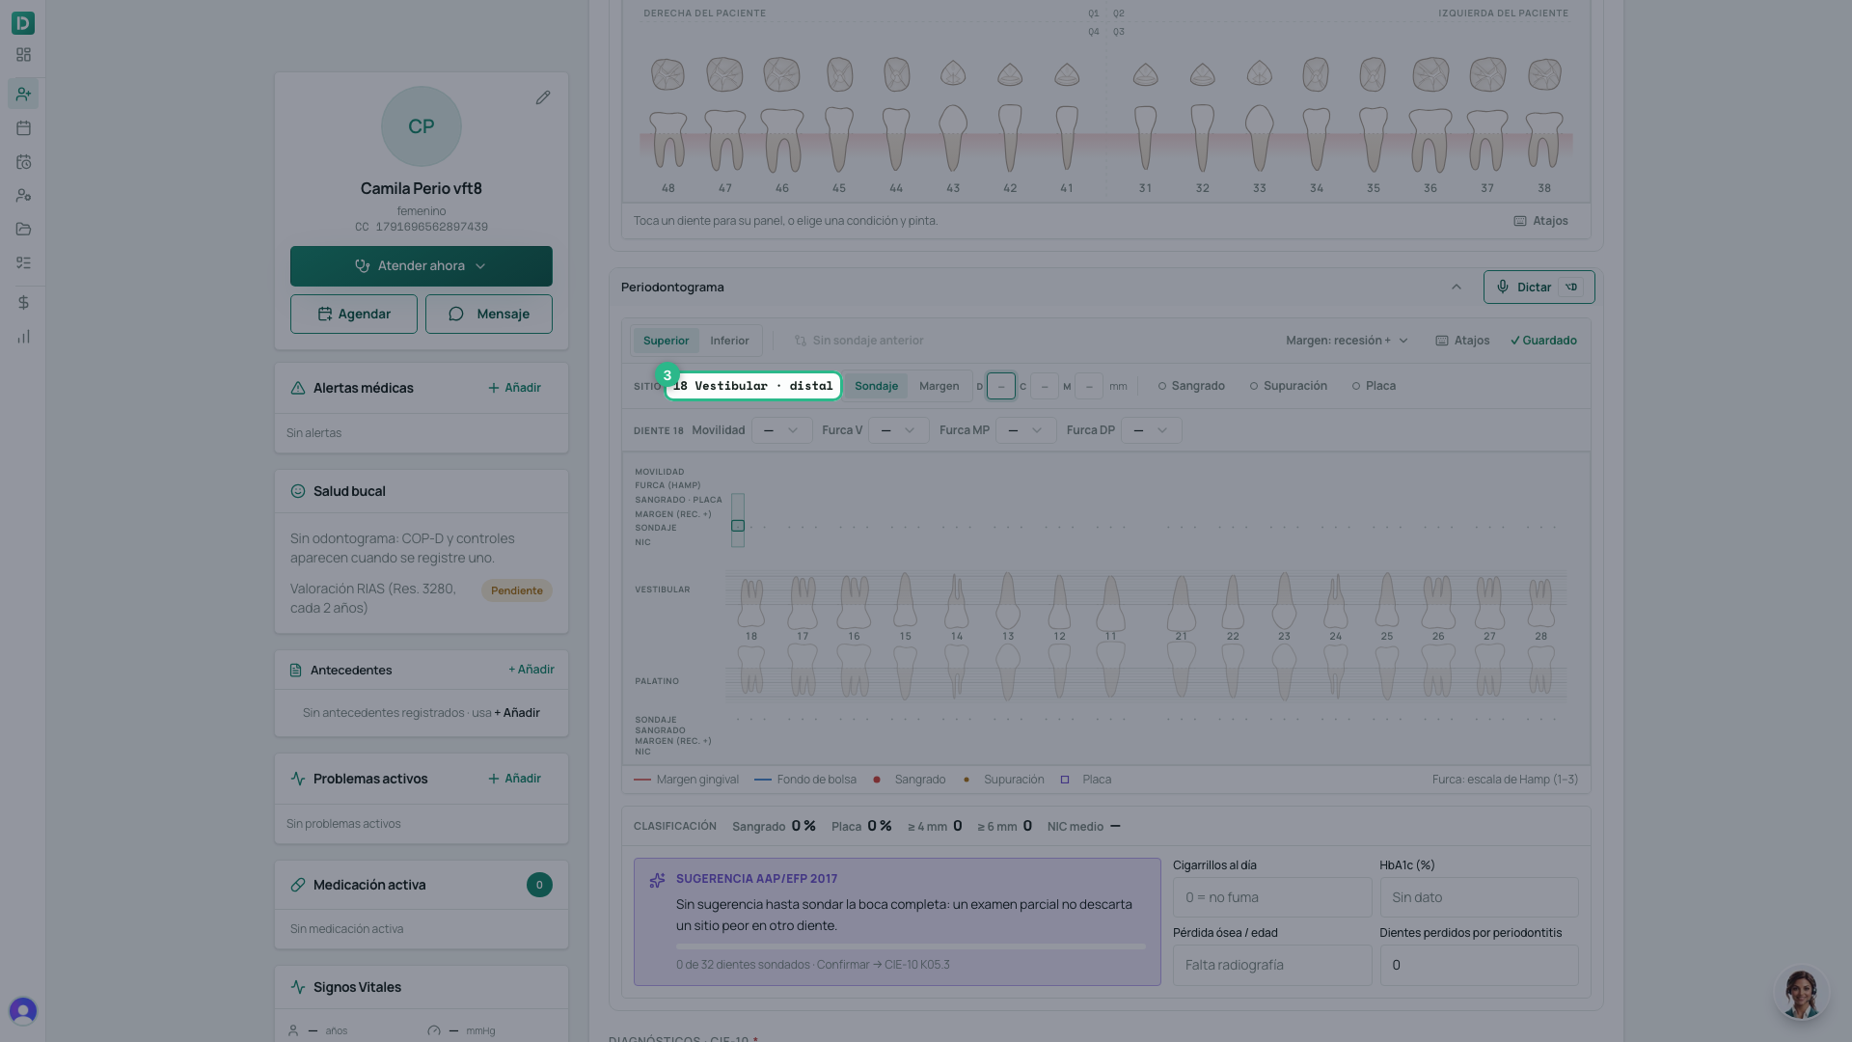Add a medical alert with Añadir

[514, 388]
